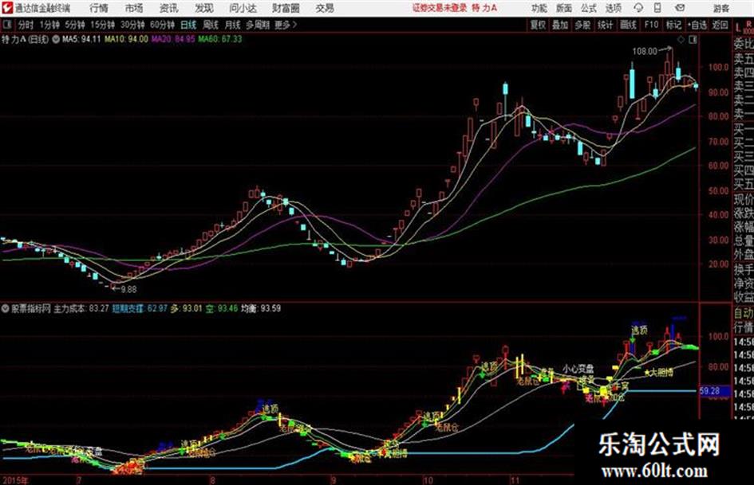Open the 发现 menu
This screenshot has width=754, height=485.
204,8
